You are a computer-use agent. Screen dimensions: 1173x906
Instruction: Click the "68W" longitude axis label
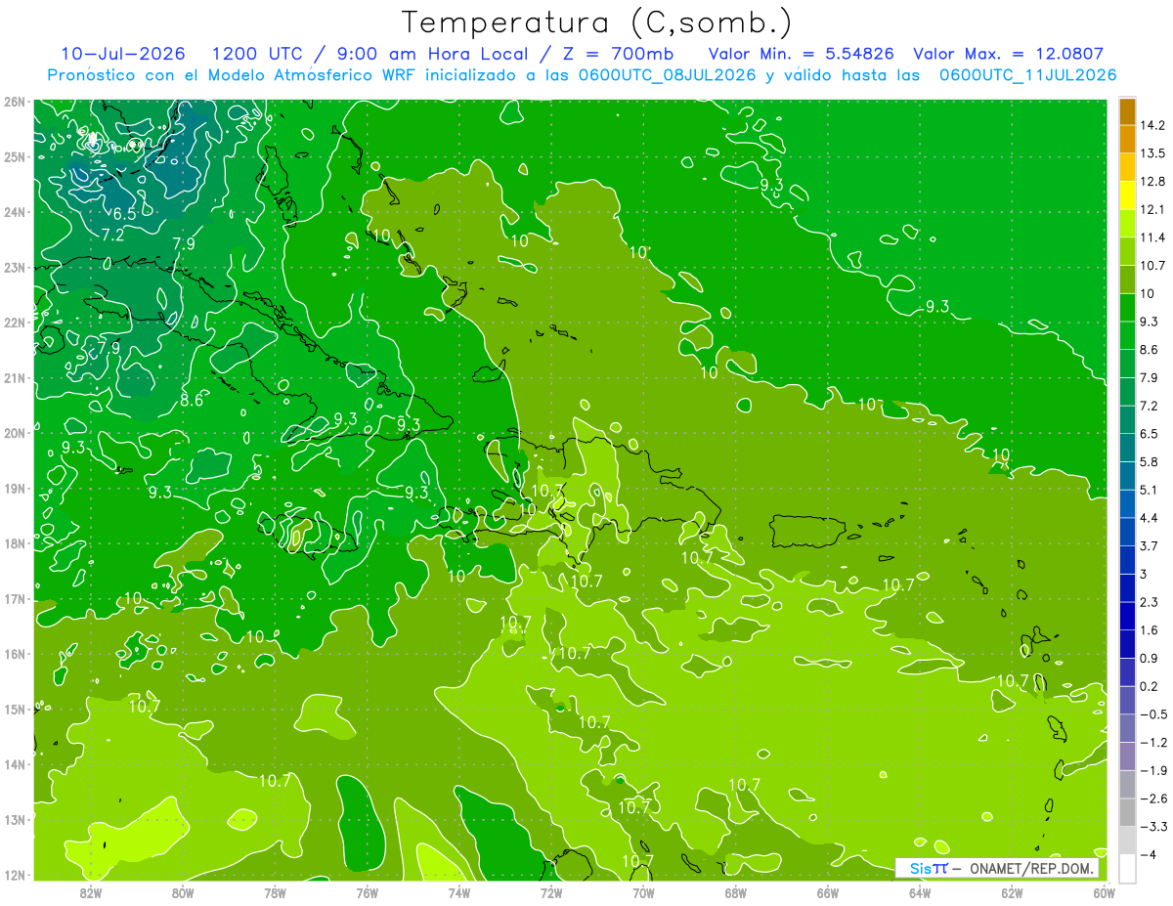tap(735, 892)
